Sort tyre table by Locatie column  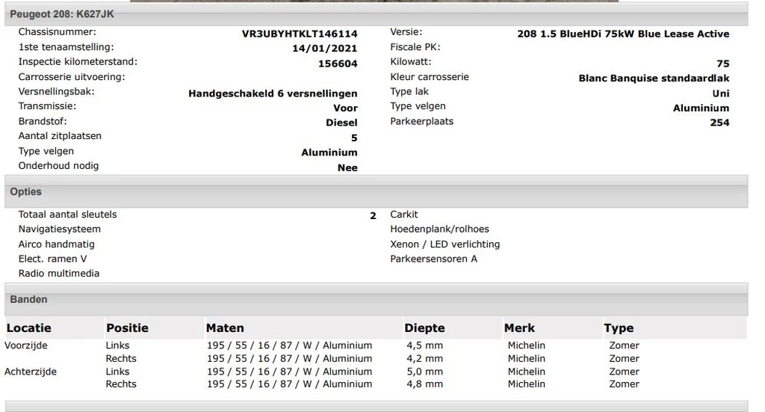[29, 328]
